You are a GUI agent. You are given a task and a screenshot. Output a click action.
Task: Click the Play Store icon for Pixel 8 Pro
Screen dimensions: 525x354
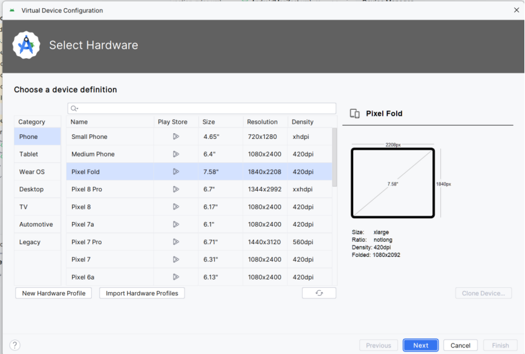176,189
